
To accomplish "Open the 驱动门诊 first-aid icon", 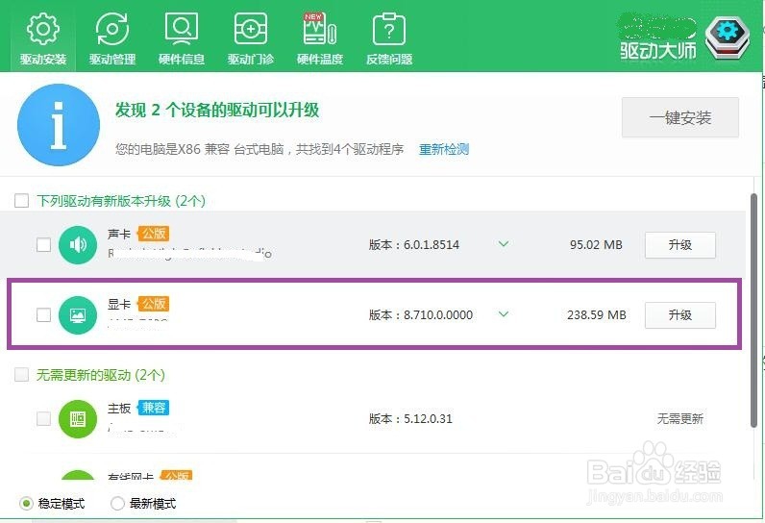I will pyautogui.click(x=251, y=29).
